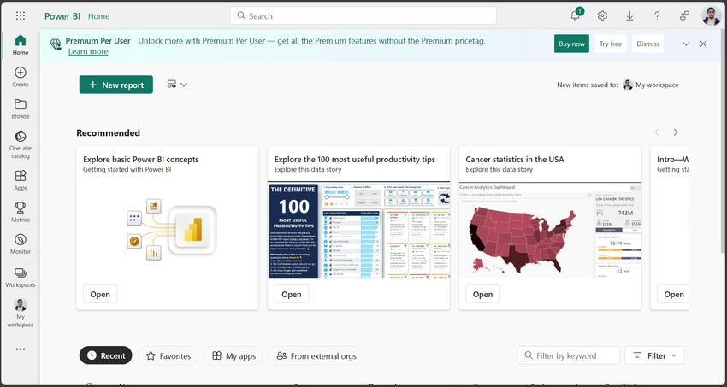This screenshot has width=727, height=387.
Task: Select the From external orgs tab
Action: click(x=316, y=355)
